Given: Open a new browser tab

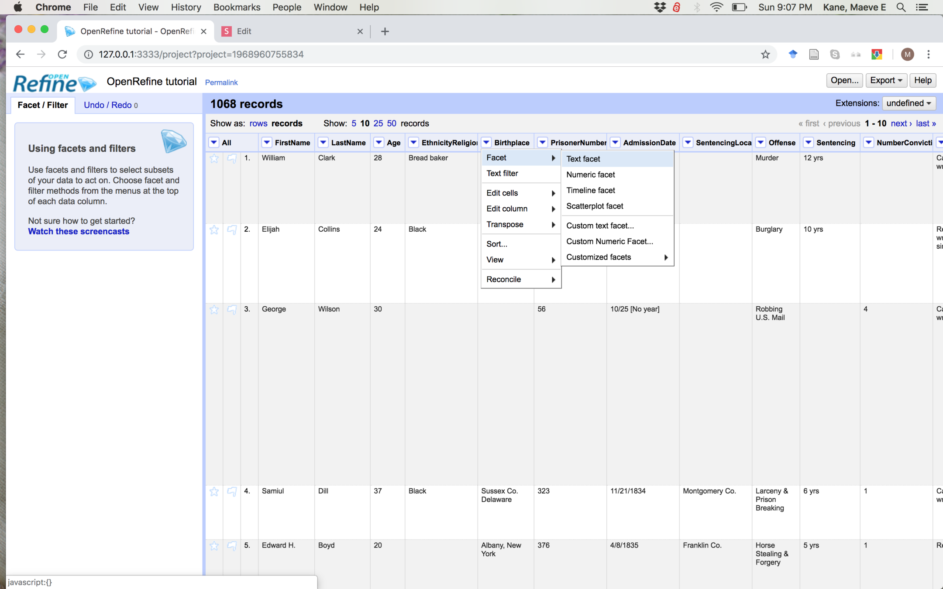Looking at the screenshot, I should [x=385, y=31].
